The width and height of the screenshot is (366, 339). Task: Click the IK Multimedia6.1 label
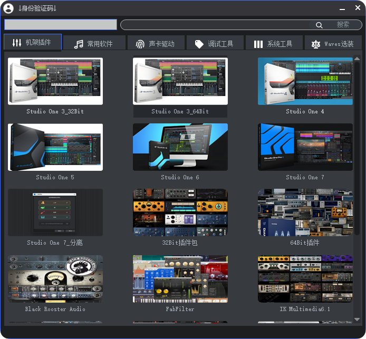[305, 309]
